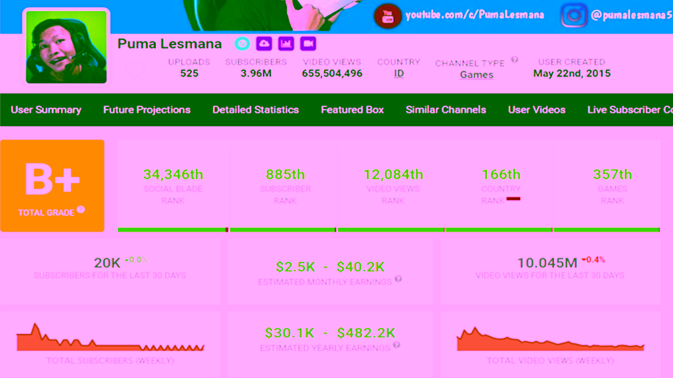The height and width of the screenshot is (378, 673).
Task: Click help icon beside Estimated Monthly Earnings
Action: (x=398, y=280)
